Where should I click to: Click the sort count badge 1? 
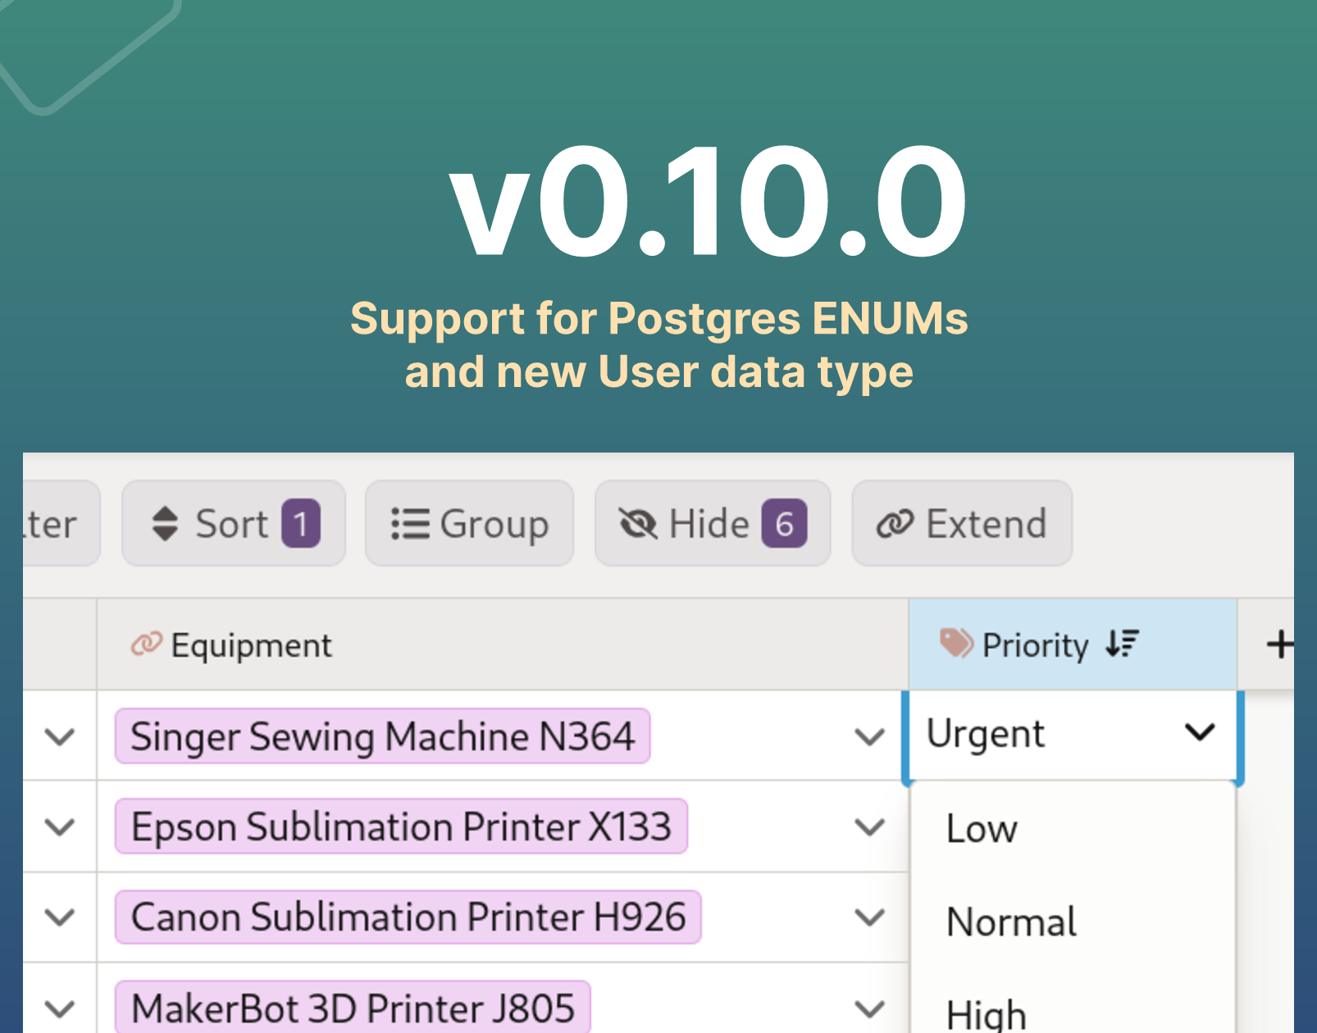coord(300,523)
